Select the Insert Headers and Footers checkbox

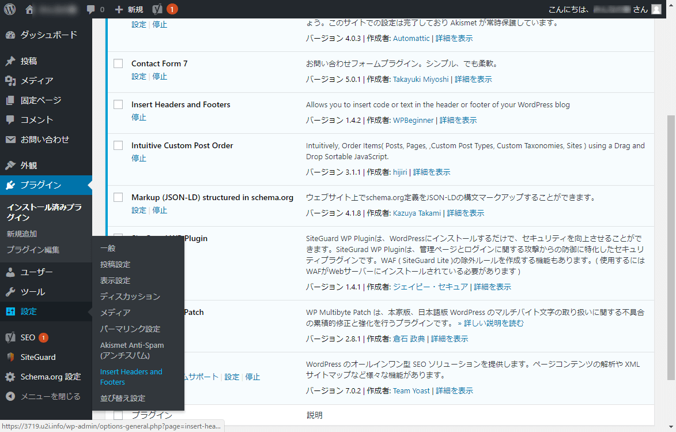pos(118,104)
